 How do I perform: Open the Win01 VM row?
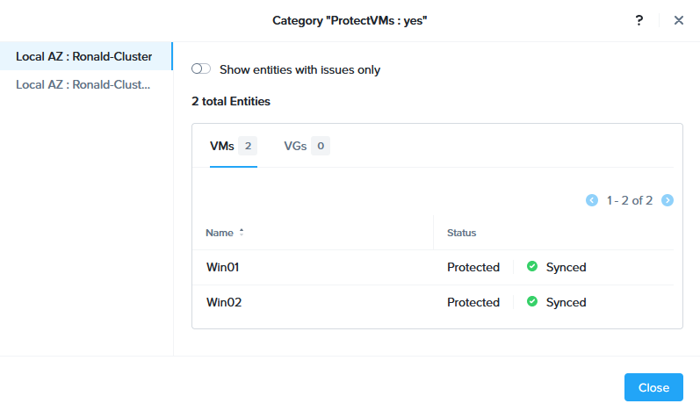pyautogui.click(x=224, y=267)
